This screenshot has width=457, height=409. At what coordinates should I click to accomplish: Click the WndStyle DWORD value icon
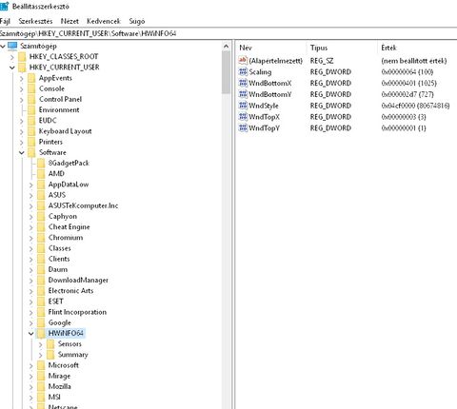(243, 106)
